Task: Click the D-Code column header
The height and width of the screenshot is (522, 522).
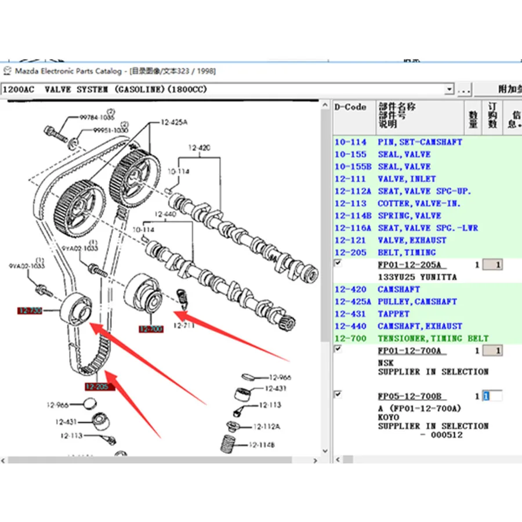Action: coord(351,107)
